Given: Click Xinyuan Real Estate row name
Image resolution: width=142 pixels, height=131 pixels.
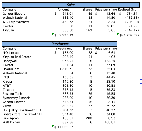Looking at the screenshot, I should [x=17, y=57].
